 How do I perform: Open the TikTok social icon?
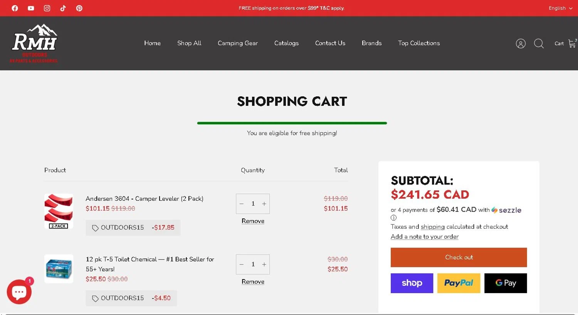coord(63,8)
